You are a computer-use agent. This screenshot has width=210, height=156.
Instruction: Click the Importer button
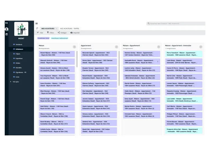coord(75,33)
